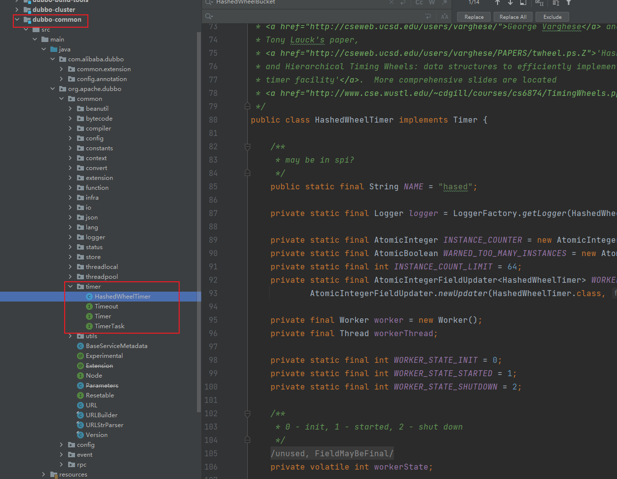
Task: Toggle Words (W) option in the search field
Action: (432, 2)
